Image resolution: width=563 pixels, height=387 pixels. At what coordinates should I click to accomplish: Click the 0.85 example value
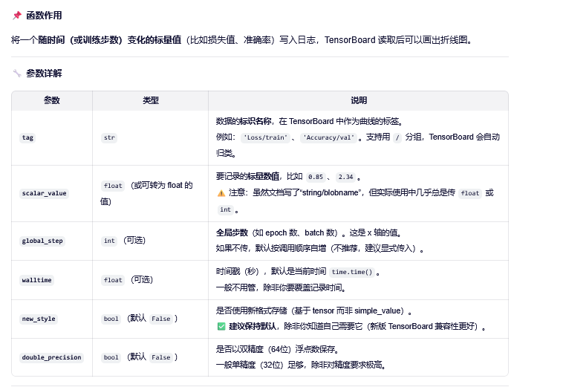click(x=316, y=177)
